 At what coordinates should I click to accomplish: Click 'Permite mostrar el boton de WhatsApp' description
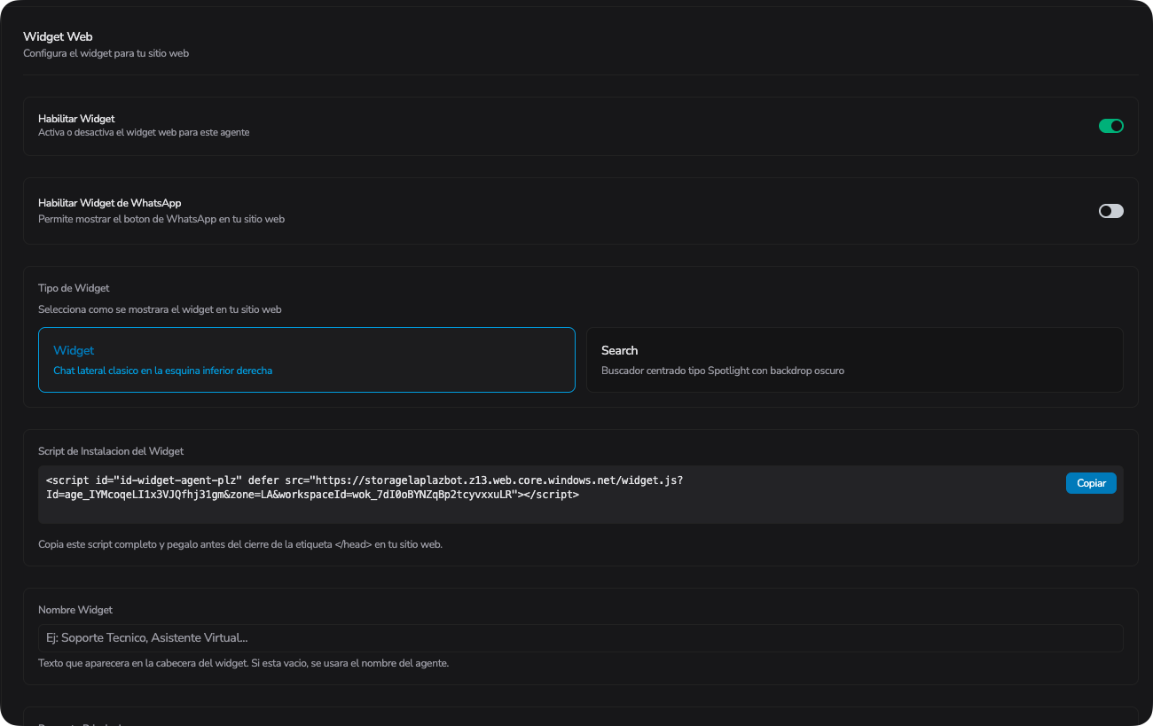tap(161, 219)
